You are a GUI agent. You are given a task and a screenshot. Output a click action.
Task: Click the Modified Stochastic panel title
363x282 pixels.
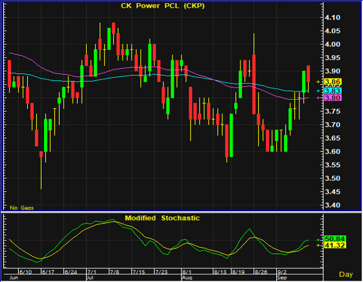[x=162, y=218]
